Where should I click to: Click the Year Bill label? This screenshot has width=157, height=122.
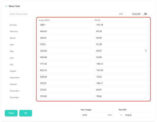tap(122, 110)
